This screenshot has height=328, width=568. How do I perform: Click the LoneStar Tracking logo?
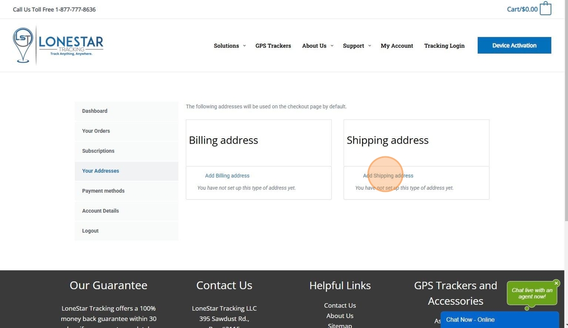coord(58,45)
